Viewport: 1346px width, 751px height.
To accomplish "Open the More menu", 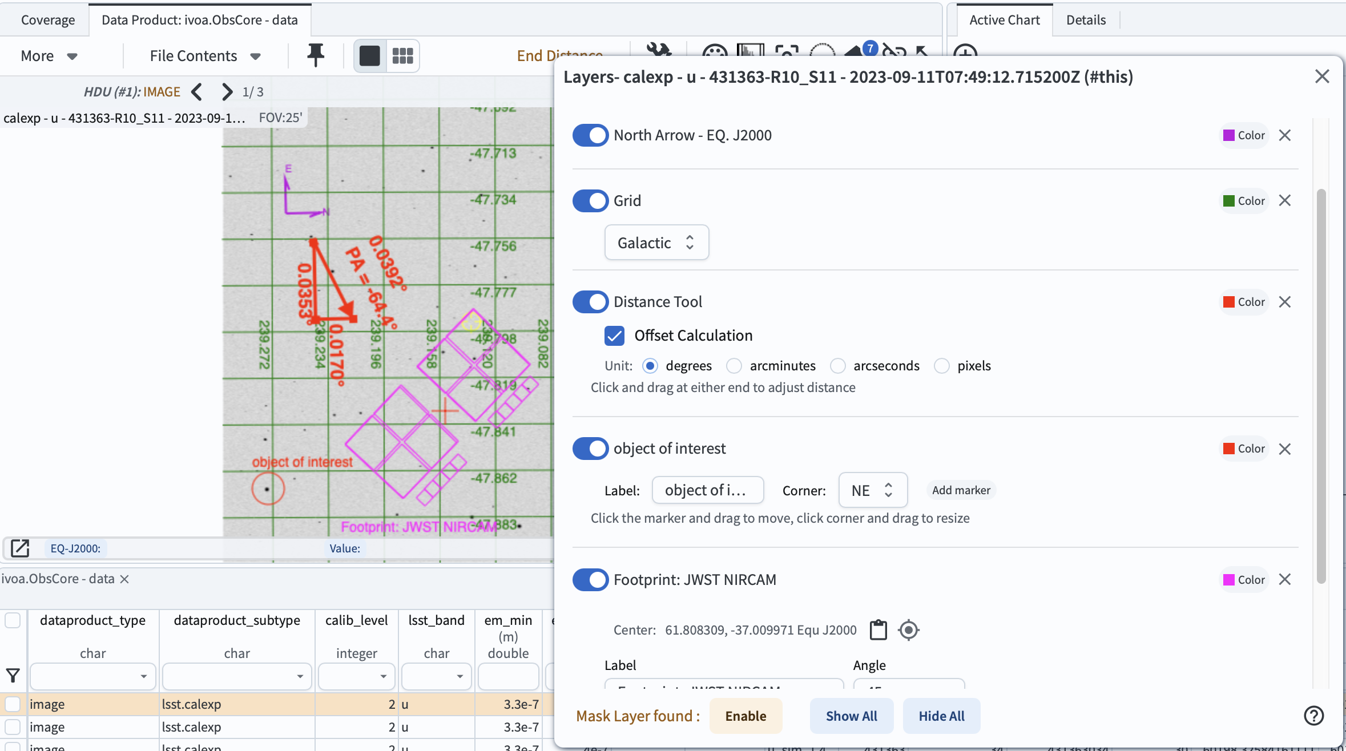I will 48,55.
